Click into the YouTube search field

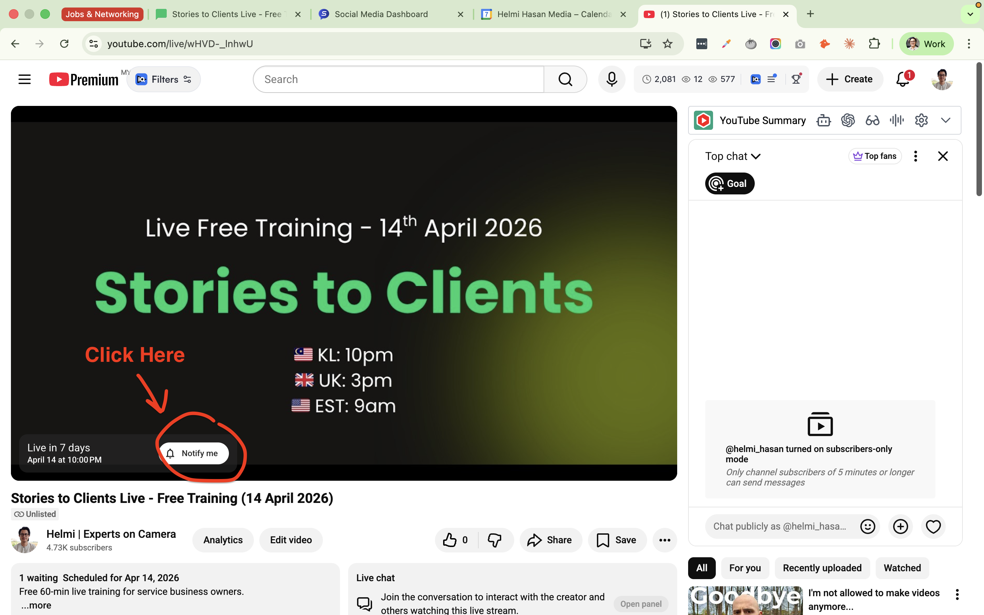(x=398, y=79)
